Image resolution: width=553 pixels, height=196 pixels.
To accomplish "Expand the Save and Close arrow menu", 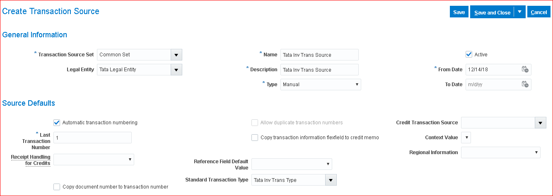I will 520,12.
